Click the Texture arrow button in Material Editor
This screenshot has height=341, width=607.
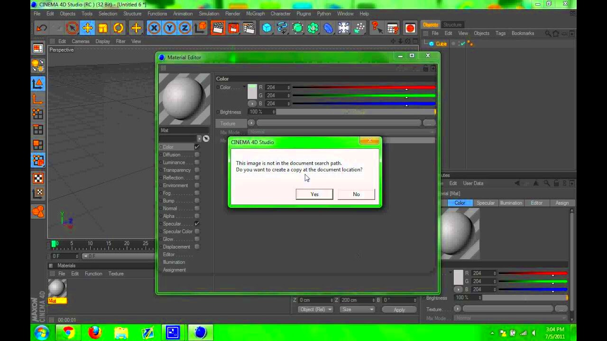[251, 123]
